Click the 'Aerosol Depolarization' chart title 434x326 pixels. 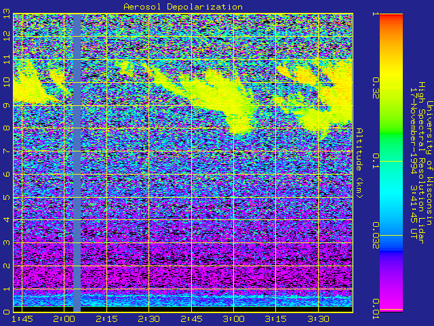183,7
